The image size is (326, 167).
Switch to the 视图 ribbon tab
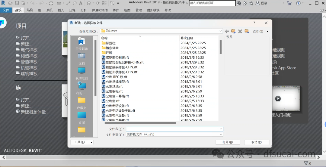[127, 10]
